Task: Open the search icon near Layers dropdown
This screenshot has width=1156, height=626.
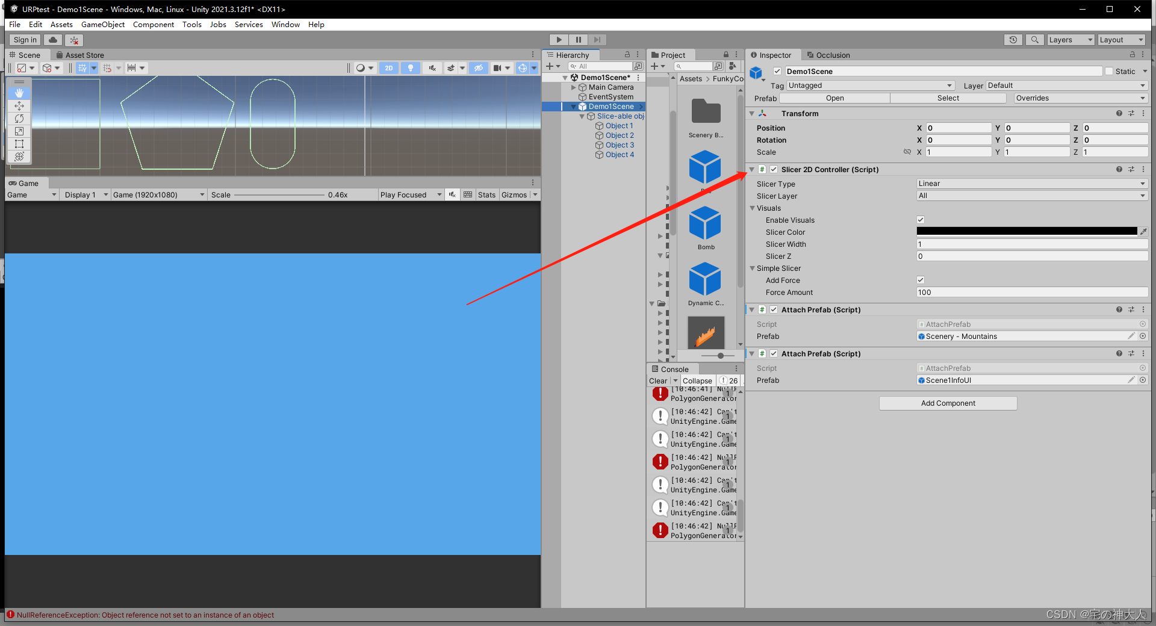Action: click(1035, 40)
